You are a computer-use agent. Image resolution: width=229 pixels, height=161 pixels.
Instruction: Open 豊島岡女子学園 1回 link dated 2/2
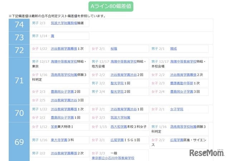tap(62, 118)
